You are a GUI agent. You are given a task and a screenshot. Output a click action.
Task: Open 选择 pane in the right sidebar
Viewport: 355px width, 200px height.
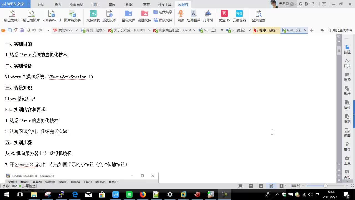(347, 77)
